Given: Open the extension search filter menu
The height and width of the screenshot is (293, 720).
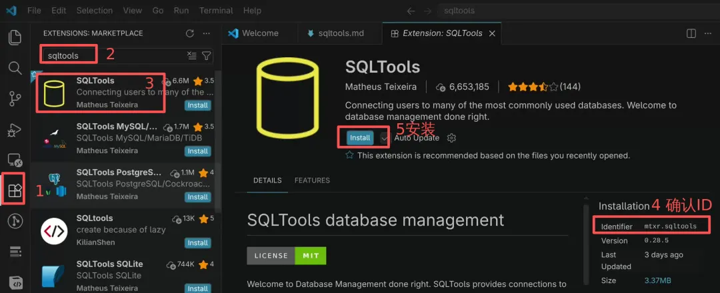Looking at the screenshot, I should (207, 55).
